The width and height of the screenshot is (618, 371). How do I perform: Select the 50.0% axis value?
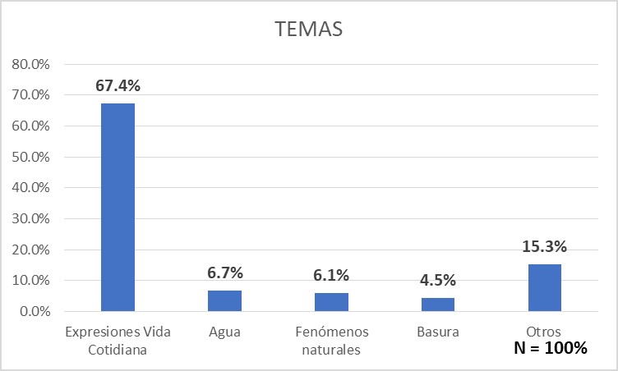pyautogui.click(x=29, y=157)
